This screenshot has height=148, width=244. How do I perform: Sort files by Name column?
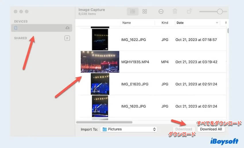point(127,23)
